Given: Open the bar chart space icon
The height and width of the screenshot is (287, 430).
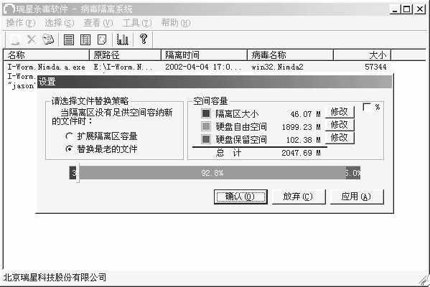Looking at the screenshot, I should click(122, 39).
